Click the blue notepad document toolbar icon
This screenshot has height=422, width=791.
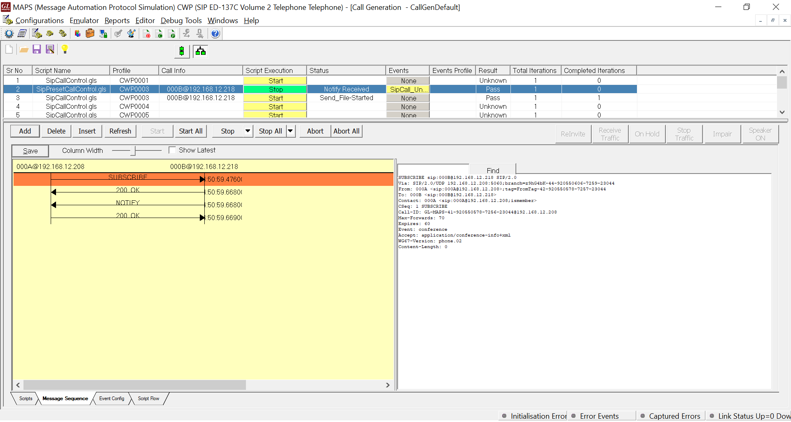click(22, 34)
